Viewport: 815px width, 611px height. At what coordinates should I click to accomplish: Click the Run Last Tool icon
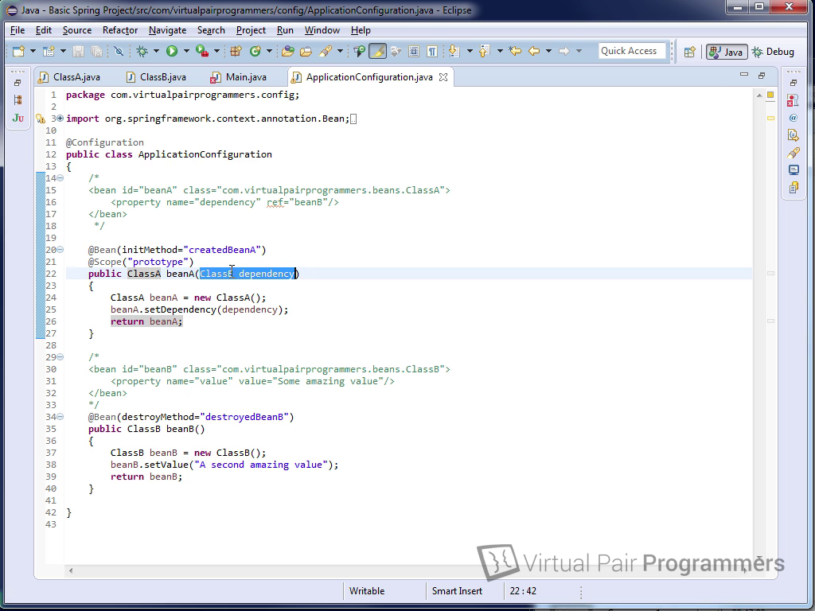coord(202,51)
